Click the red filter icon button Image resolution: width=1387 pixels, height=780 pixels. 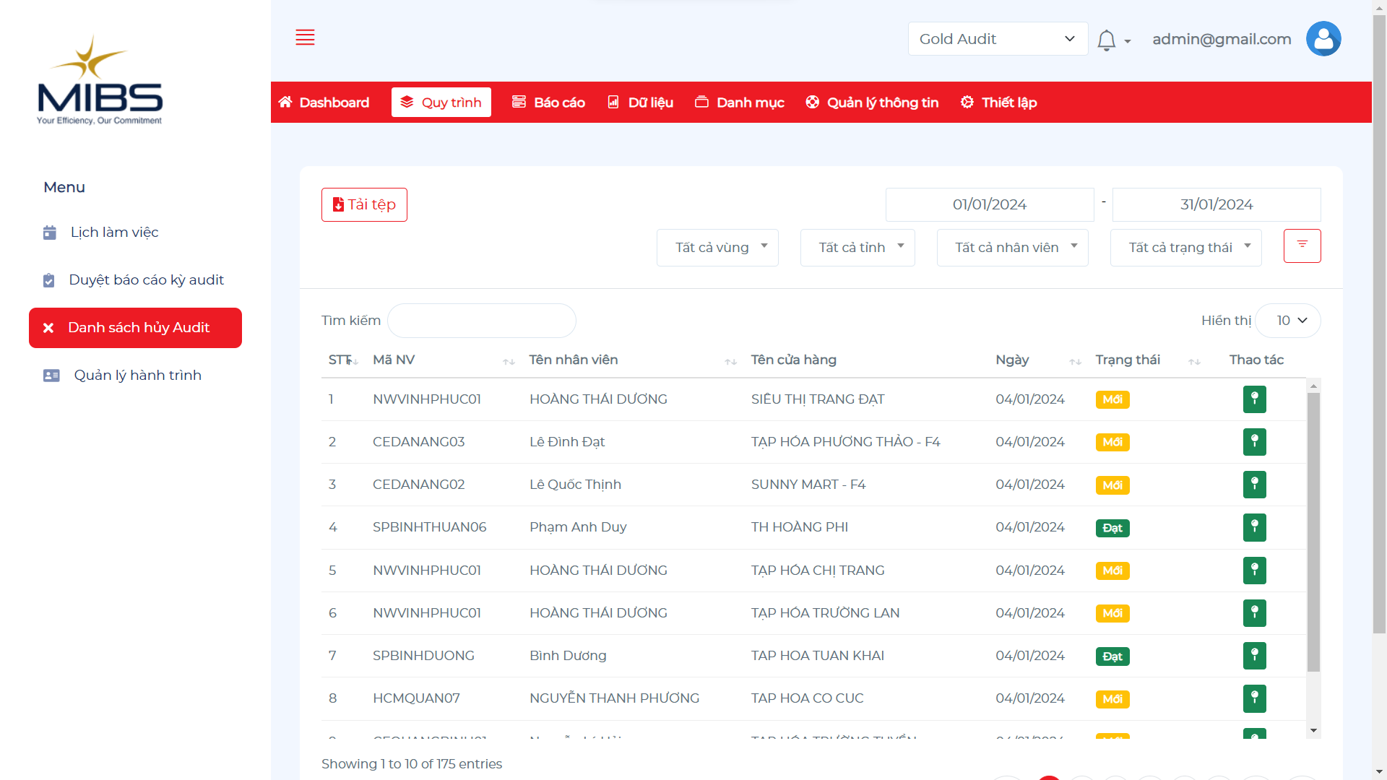(1302, 246)
